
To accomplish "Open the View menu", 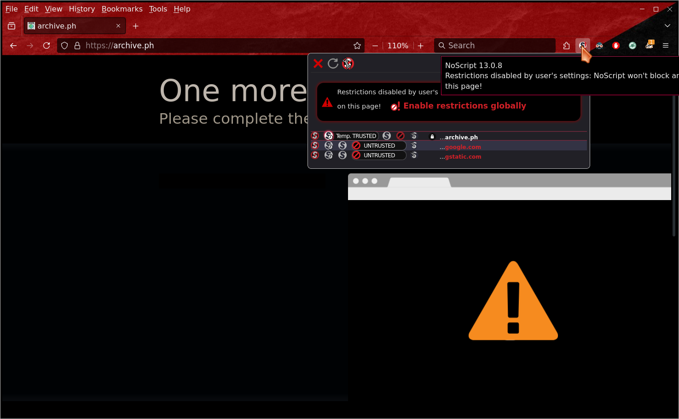I will click(53, 9).
